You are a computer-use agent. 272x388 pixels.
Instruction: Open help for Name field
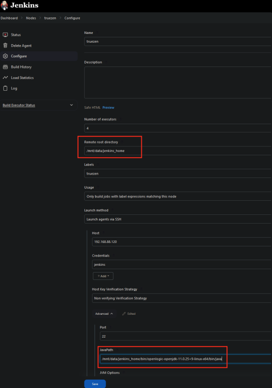pyautogui.click(x=97, y=32)
